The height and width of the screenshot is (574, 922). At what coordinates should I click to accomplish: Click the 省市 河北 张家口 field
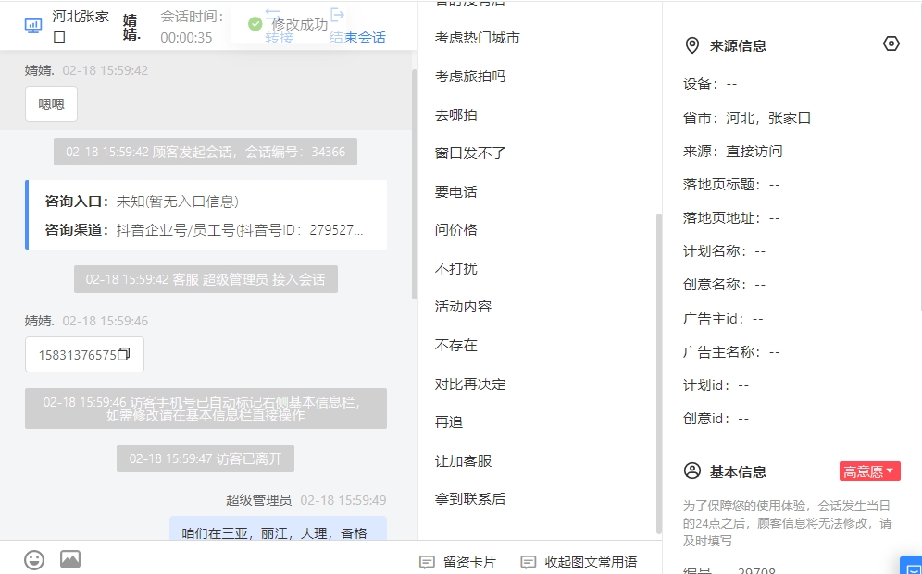tap(747, 118)
